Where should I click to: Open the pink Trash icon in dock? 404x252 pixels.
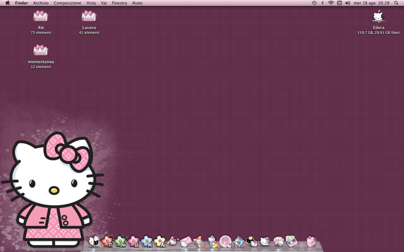[311, 242]
